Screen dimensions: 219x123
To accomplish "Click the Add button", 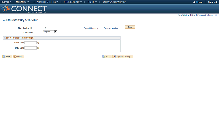I will click(x=107, y=56).
